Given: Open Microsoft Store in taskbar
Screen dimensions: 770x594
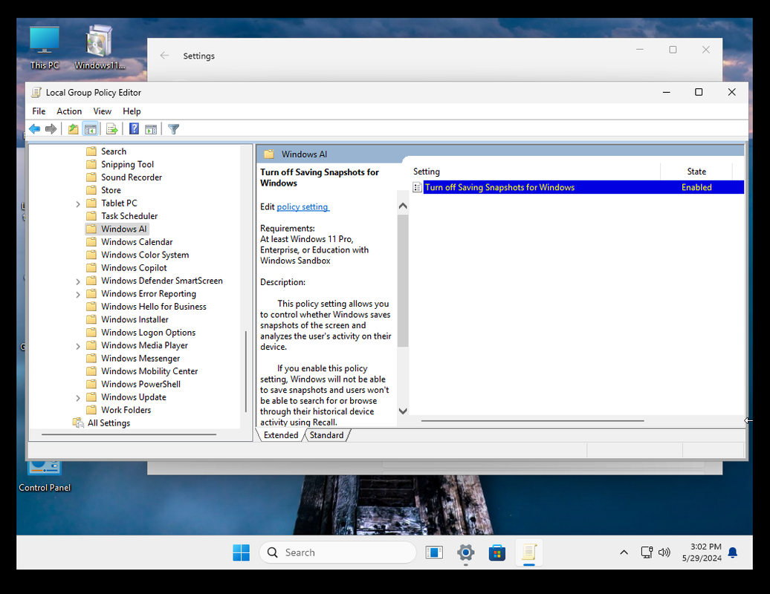Looking at the screenshot, I should click(x=497, y=553).
